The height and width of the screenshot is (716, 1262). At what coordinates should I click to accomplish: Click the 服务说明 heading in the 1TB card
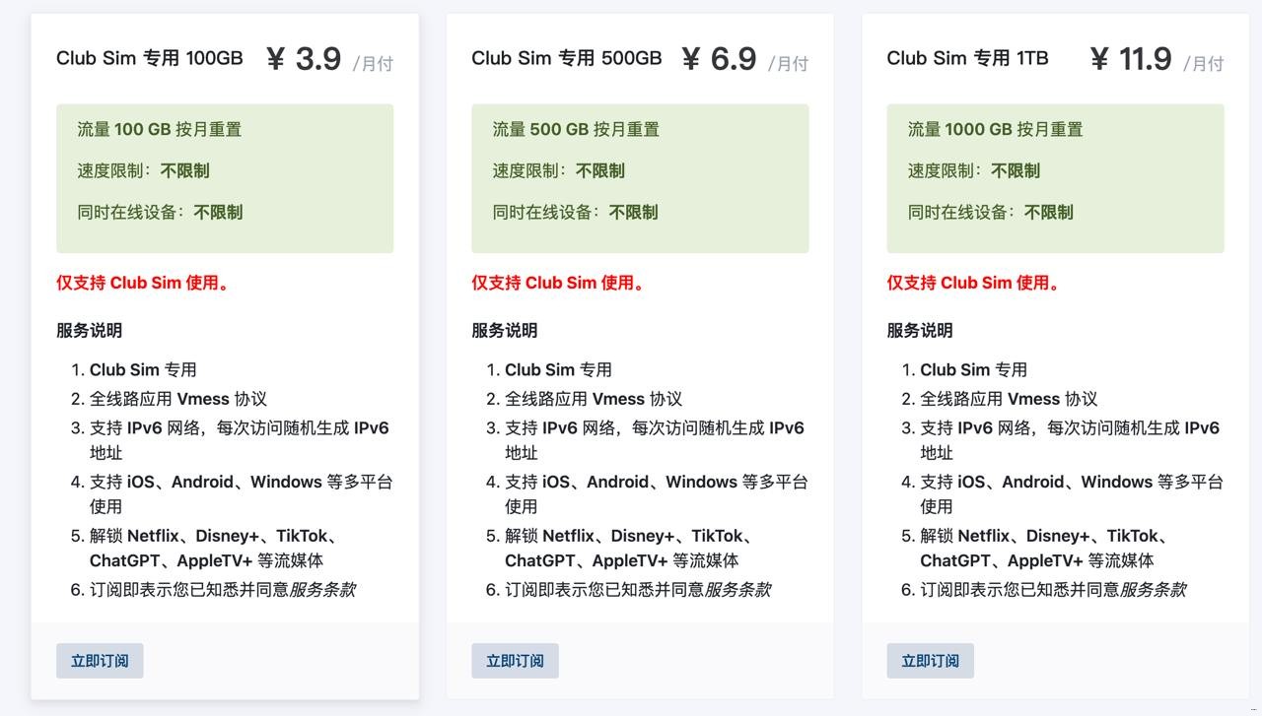point(920,331)
